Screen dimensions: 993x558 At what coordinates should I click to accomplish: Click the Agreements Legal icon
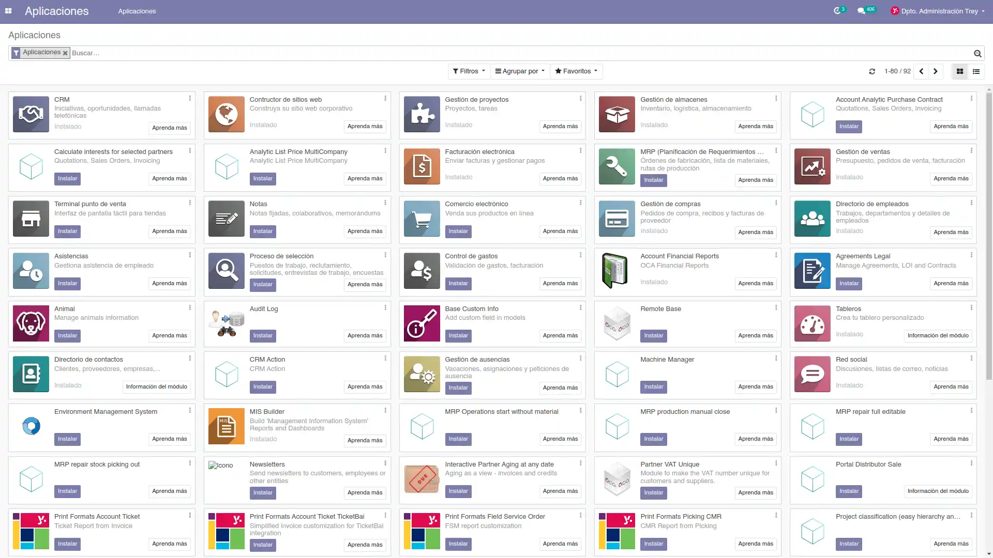tap(813, 271)
